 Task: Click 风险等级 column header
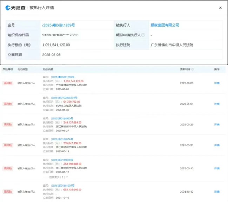point(8,69)
